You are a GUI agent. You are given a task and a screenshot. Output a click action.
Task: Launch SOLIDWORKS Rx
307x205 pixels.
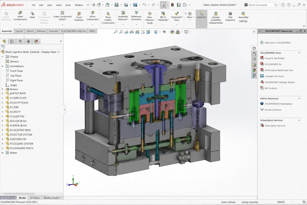(x=273, y=64)
